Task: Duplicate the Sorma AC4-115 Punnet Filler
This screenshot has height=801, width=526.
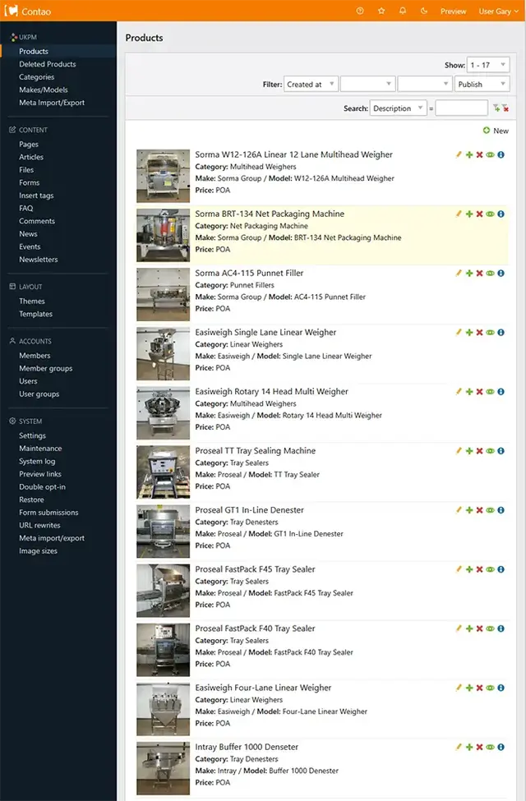Action: [469, 273]
